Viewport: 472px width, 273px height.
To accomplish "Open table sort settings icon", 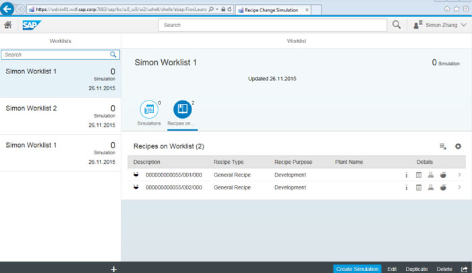I will point(443,146).
